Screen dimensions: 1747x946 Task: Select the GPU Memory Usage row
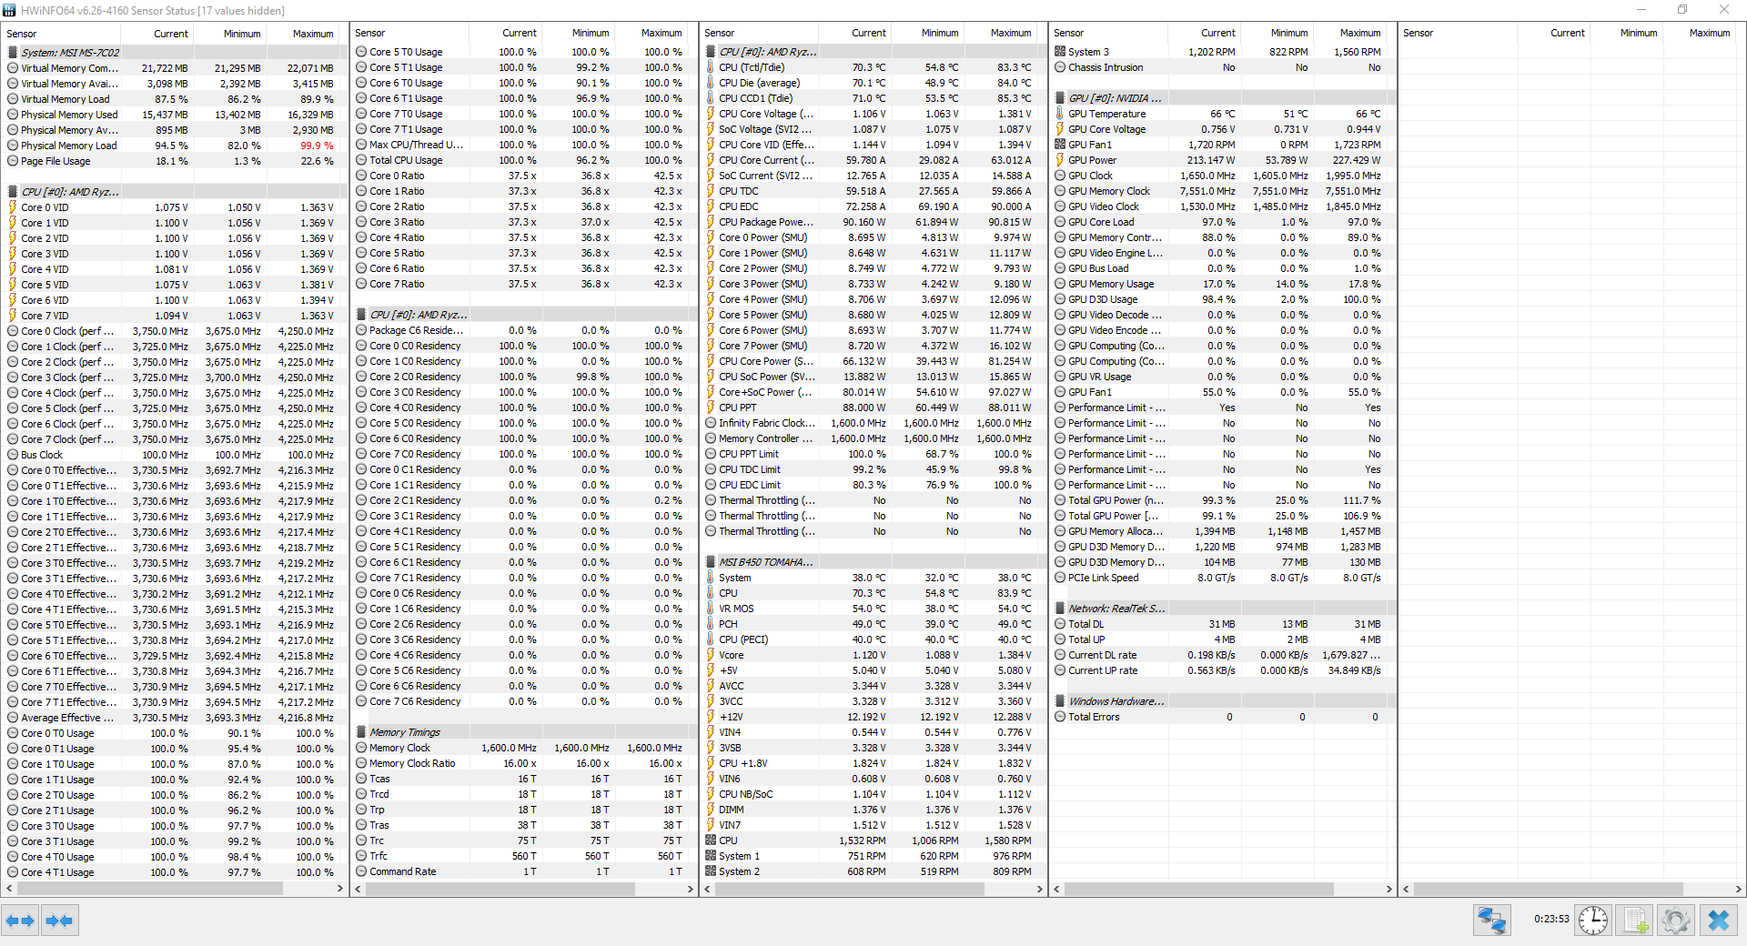point(1222,284)
